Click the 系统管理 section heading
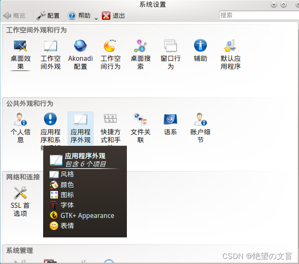 [x=19, y=250]
